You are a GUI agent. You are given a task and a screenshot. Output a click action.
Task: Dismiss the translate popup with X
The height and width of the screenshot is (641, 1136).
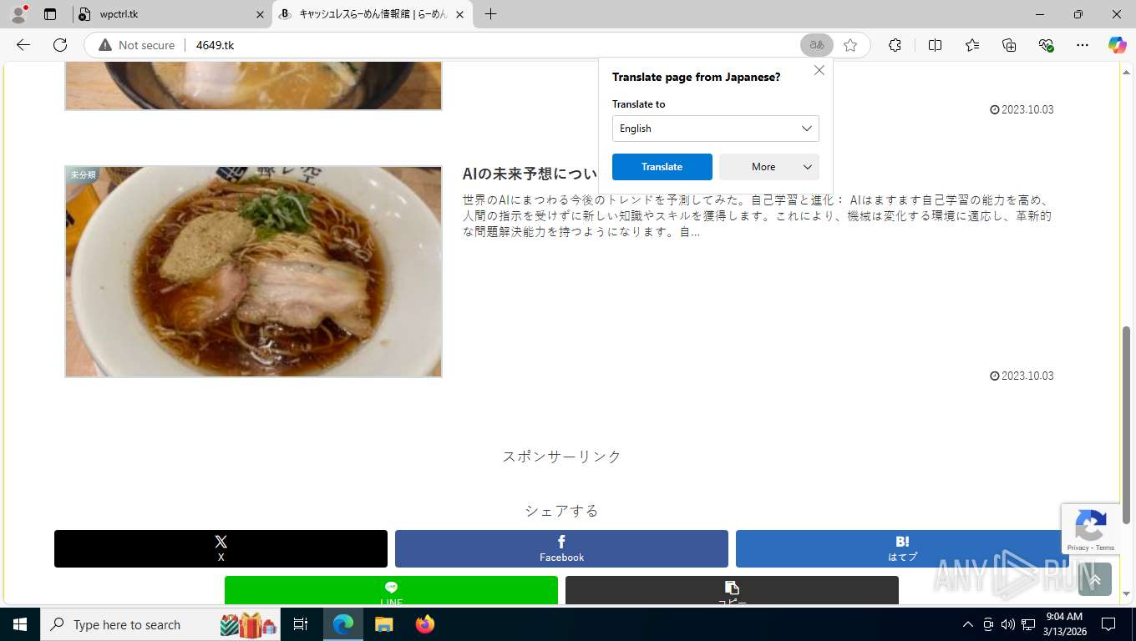pos(819,70)
